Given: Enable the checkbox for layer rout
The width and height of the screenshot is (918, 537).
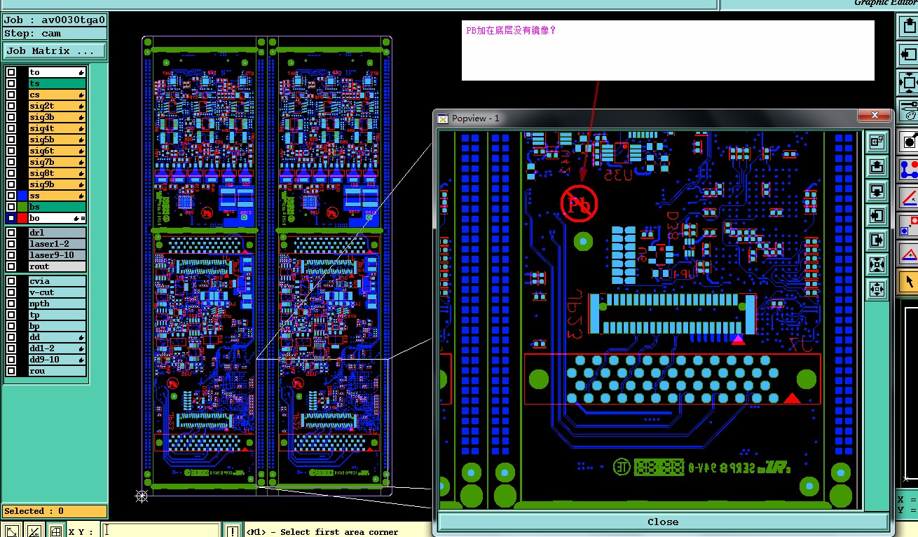Looking at the screenshot, I should 11,266.
